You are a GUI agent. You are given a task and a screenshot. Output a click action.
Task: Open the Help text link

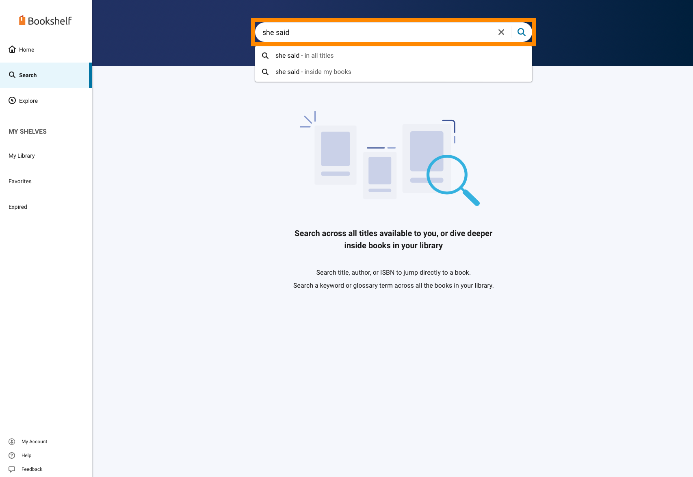[x=26, y=455]
